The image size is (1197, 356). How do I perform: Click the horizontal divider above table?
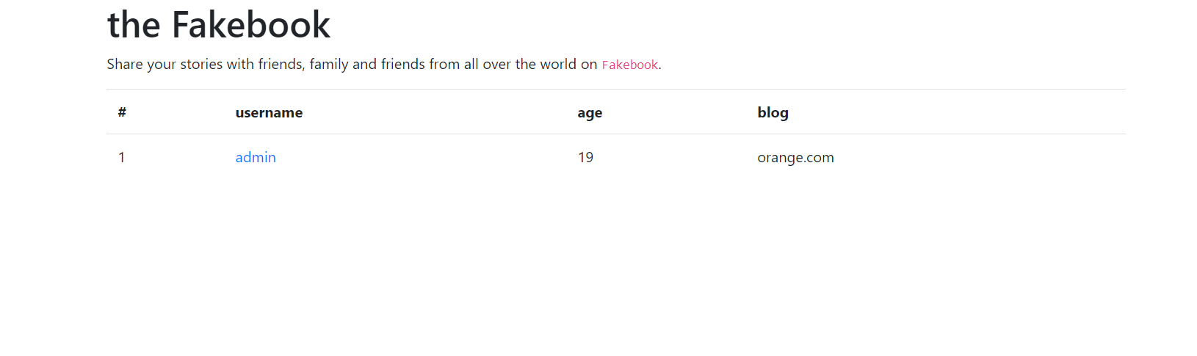(615, 90)
